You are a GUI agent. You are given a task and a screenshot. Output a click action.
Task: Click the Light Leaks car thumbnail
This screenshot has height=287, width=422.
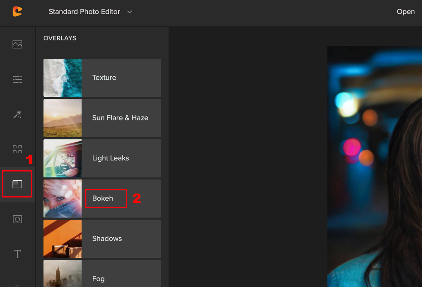pos(63,158)
